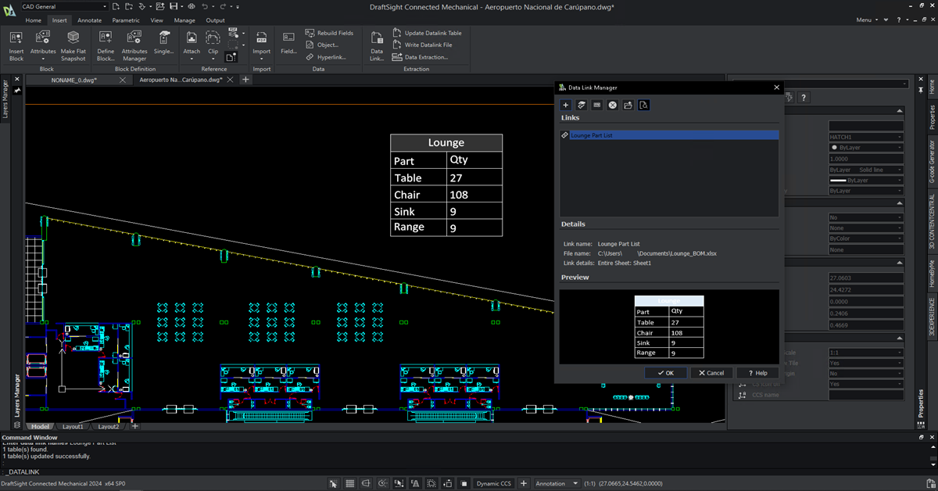Screen dimensions: 938x491
Task: Add a new data link in Data Link Manager
Action: pyautogui.click(x=565, y=104)
